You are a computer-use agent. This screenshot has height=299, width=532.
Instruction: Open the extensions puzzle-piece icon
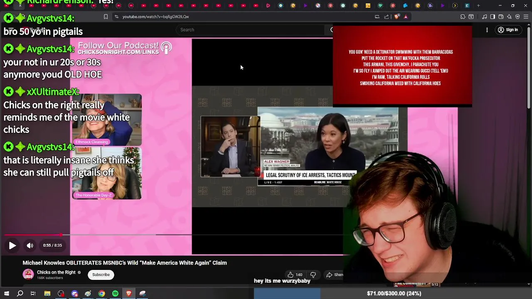pos(463,17)
